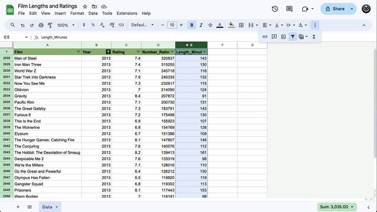Open more number formats 123
This screenshot has height=212, width=377.
121,25
